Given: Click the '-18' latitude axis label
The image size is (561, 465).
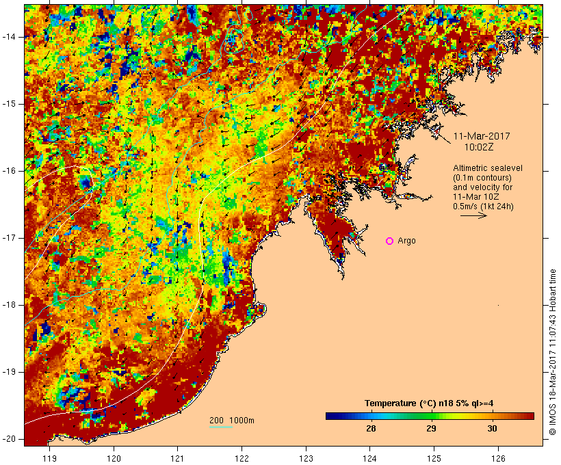Looking at the screenshot, I should click(x=9, y=305).
